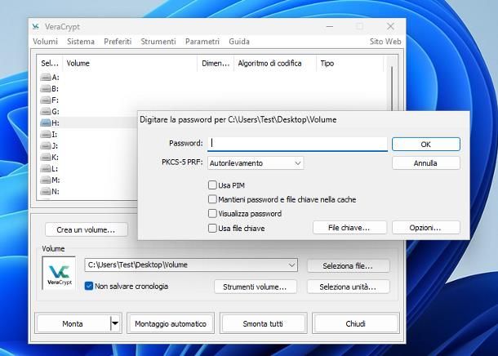Open the Preferiti menu
This screenshot has width=498, height=356.
[x=118, y=42]
